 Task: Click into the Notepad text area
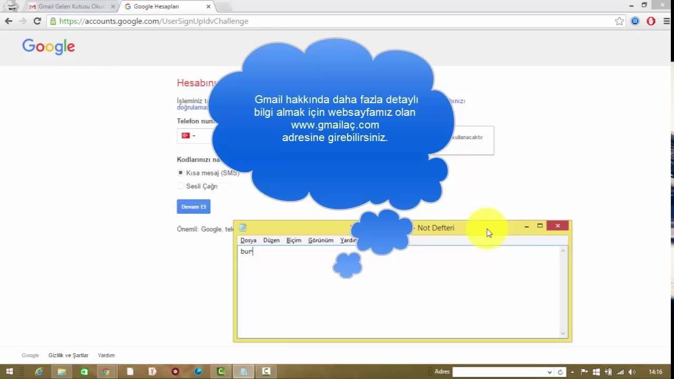point(399,292)
